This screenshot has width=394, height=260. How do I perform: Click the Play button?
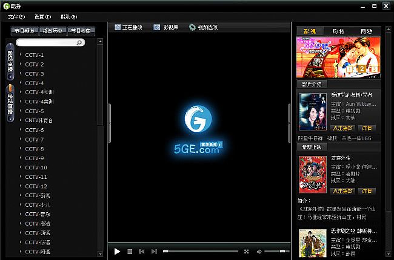coord(117,251)
